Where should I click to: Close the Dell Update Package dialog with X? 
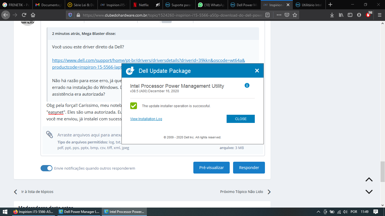(x=257, y=71)
